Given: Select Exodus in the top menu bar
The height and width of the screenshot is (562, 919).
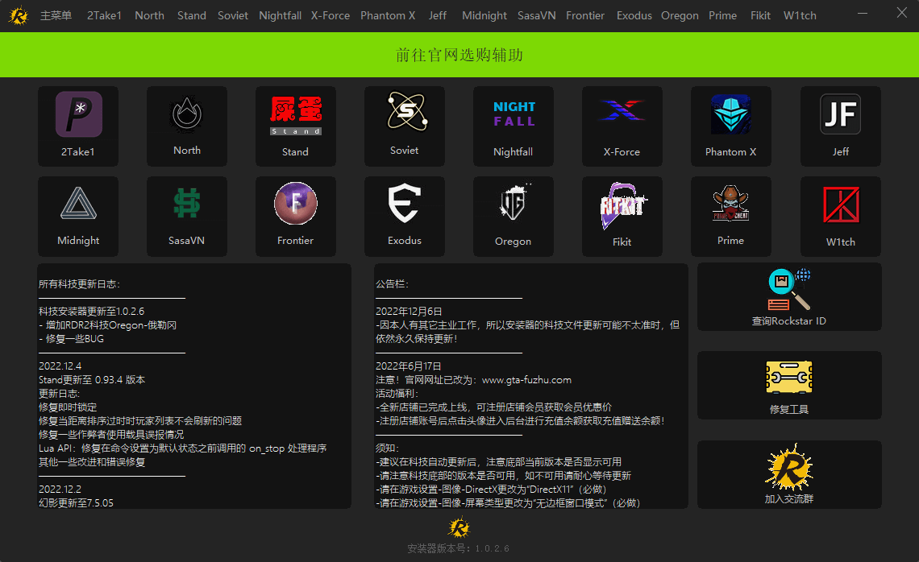Looking at the screenshot, I should pos(634,16).
